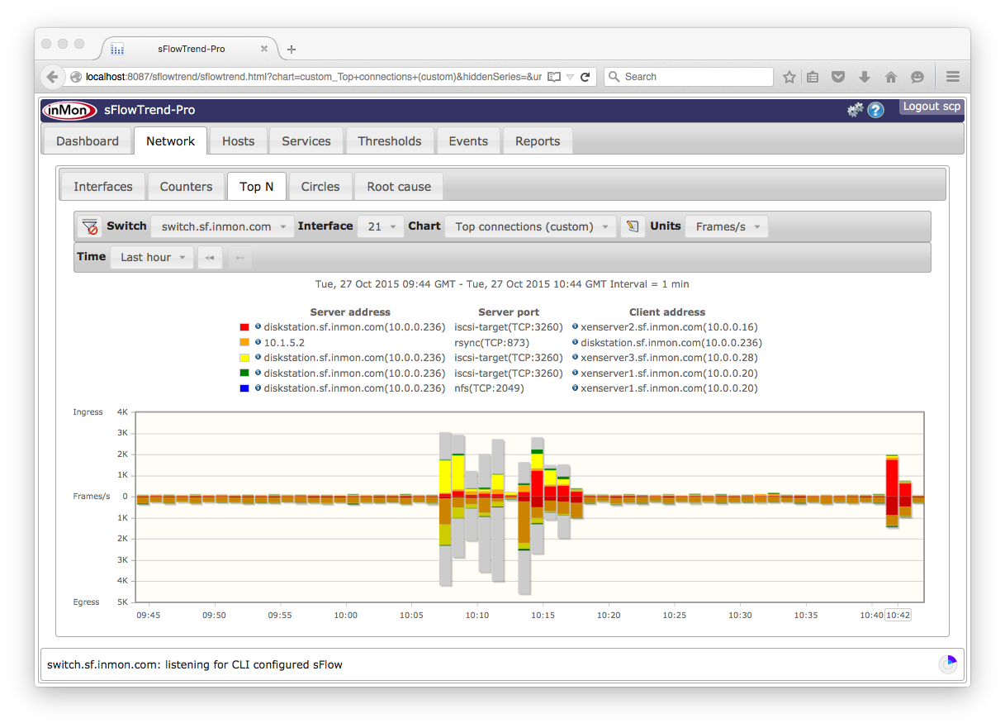The width and height of the screenshot is (1005, 728).
Task: Click the browser back arrow
Action: coord(52,77)
